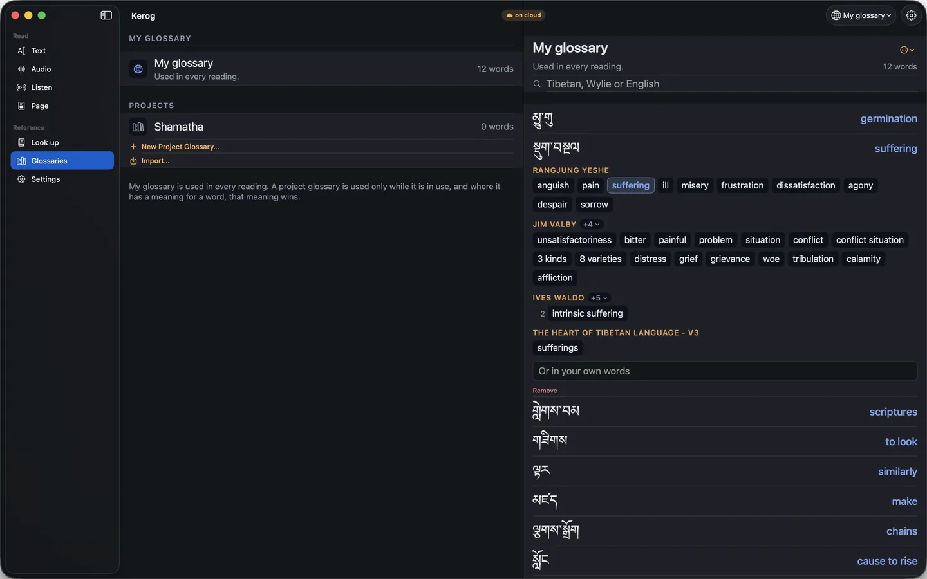
Task: Focus the Tibetan, Wylie or English search field
Action: click(725, 84)
